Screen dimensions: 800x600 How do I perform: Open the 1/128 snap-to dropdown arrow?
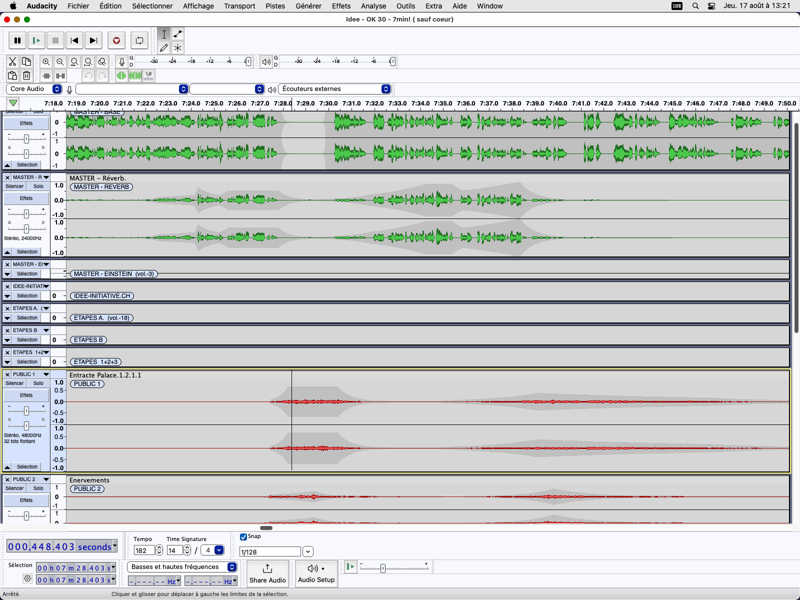(308, 552)
